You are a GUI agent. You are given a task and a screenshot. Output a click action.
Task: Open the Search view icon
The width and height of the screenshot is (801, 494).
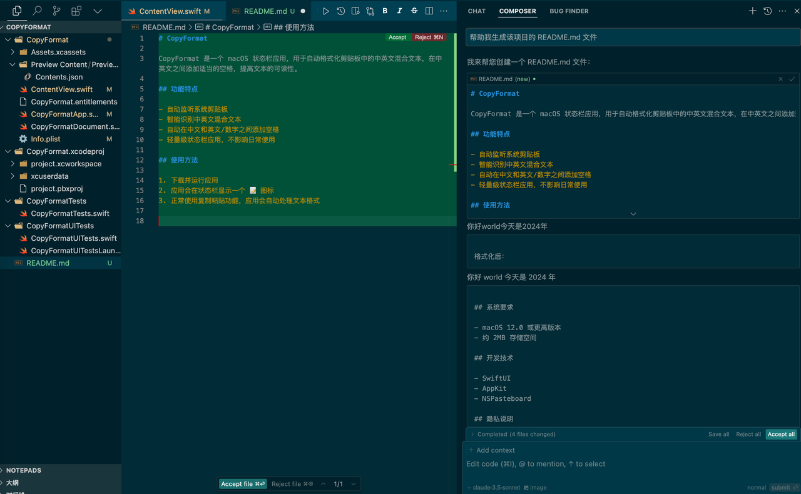click(x=37, y=11)
